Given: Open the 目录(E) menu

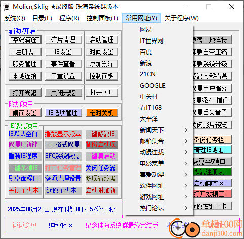Looking at the screenshot, I should (42, 18).
